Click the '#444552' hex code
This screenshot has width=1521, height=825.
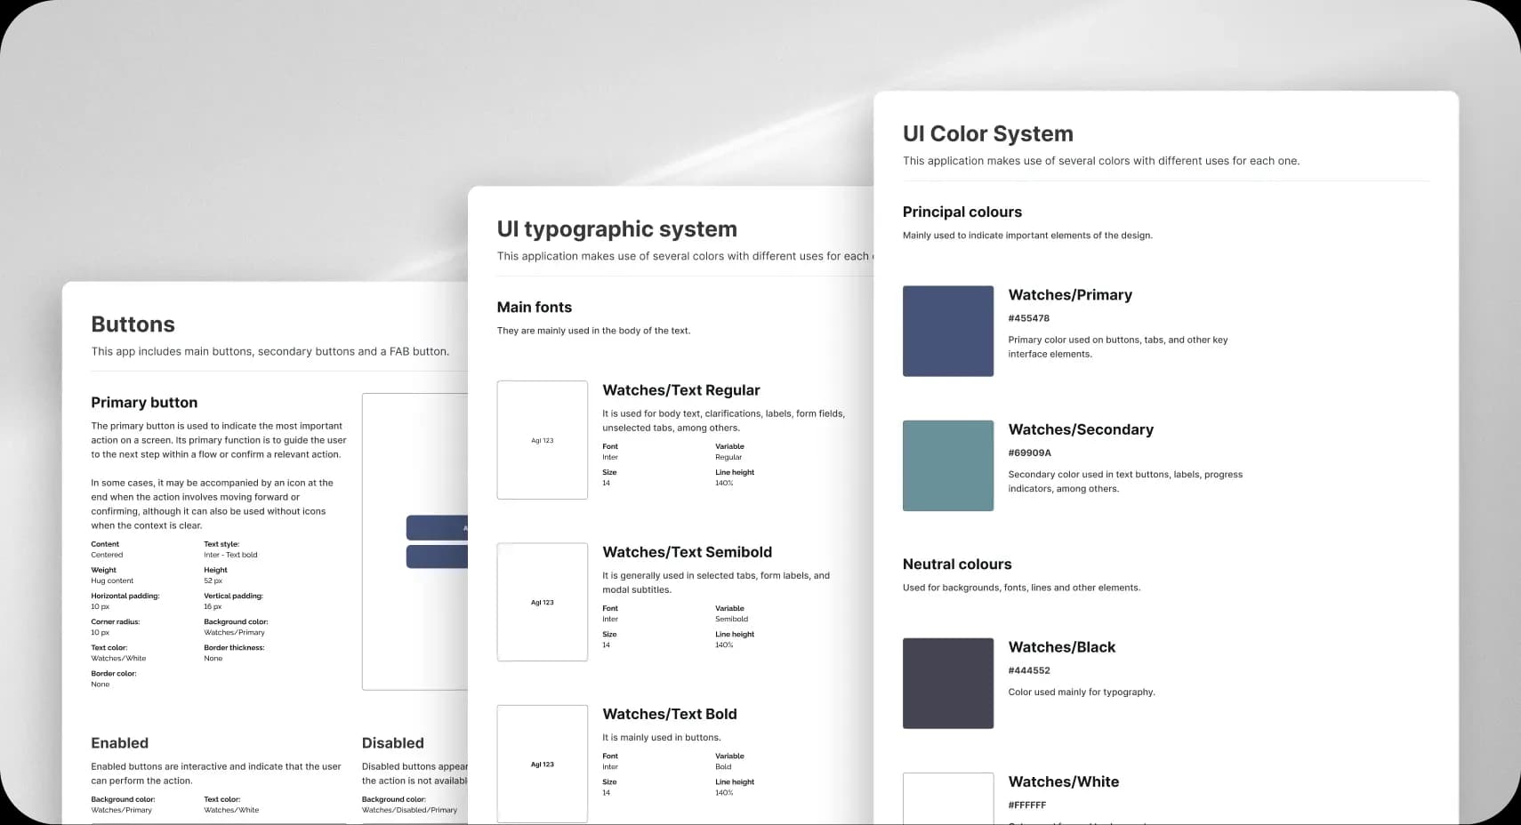(1028, 670)
